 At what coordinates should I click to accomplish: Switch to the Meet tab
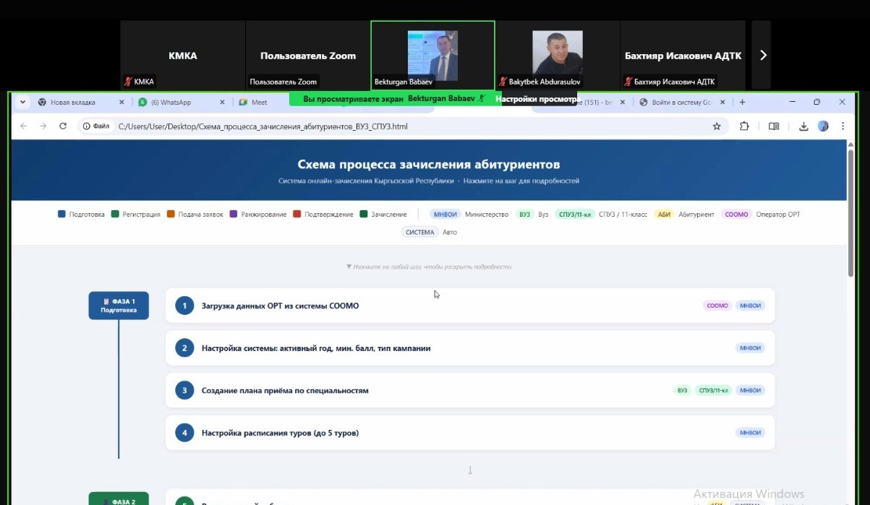point(259,103)
